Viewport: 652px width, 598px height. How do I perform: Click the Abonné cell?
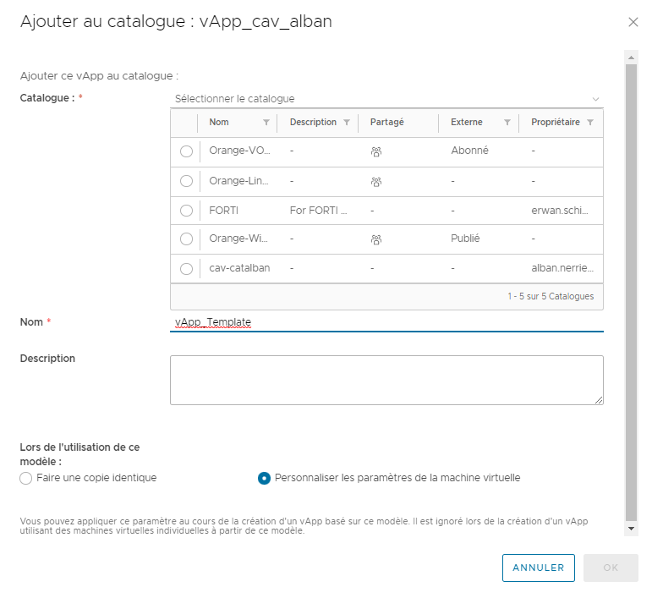(x=469, y=151)
